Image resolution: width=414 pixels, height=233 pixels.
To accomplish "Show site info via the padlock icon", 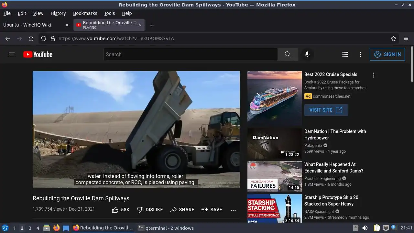I will pos(53,39).
